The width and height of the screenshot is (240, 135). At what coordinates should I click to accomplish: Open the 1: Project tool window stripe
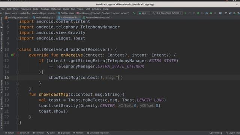(1, 22)
